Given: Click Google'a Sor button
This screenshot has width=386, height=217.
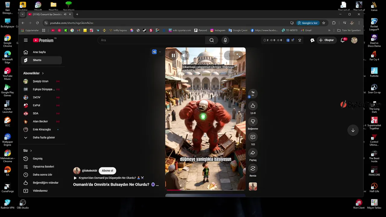Looking at the screenshot, I should coord(308,23).
